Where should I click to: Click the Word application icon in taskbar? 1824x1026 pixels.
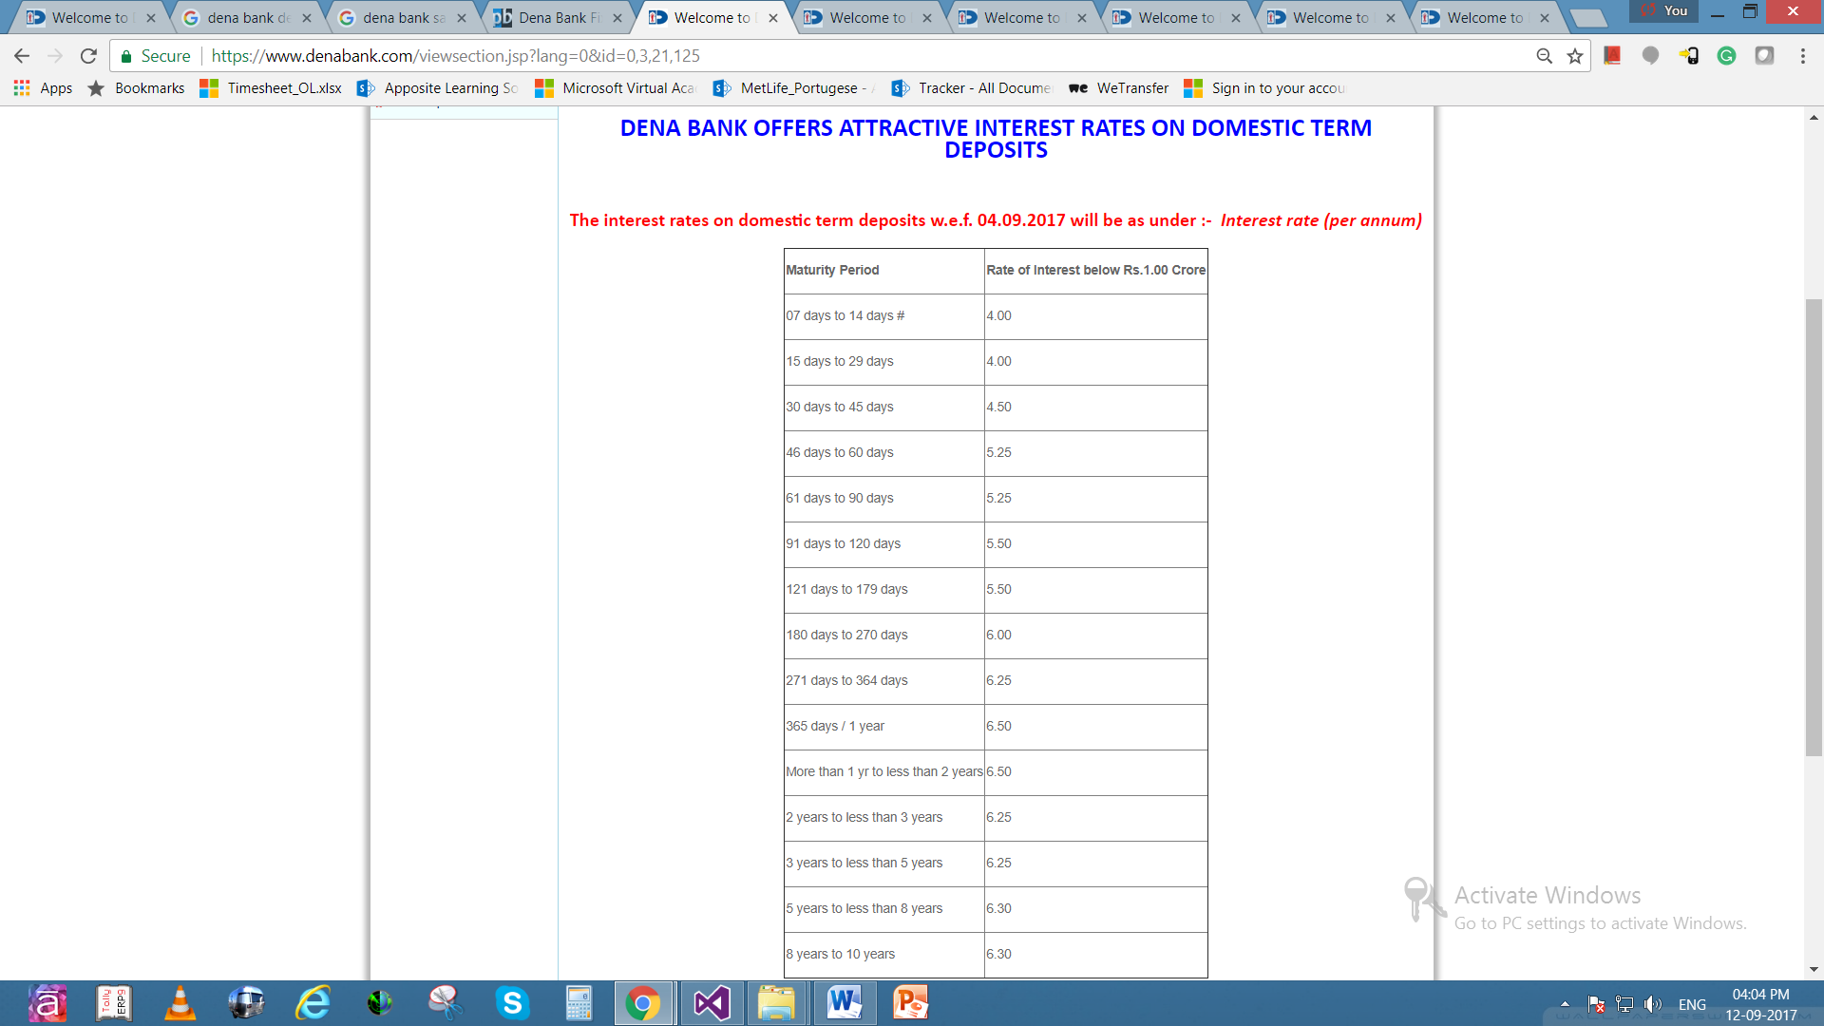point(841,1001)
